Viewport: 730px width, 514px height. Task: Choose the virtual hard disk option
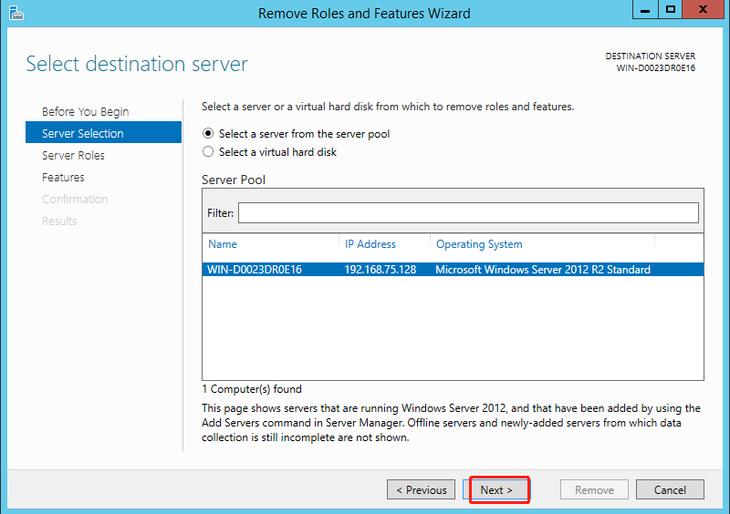(x=208, y=152)
